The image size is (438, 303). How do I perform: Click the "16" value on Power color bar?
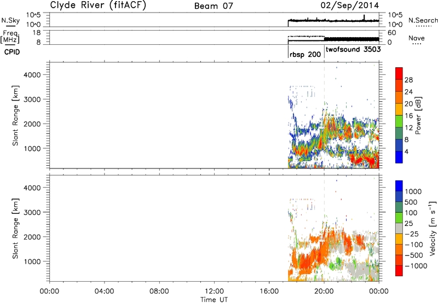click(x=408, y=116)
